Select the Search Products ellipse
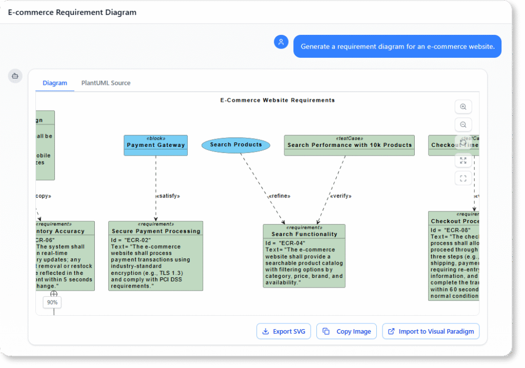Image resolution: width=525 pixels, height=368 pixels. [x=236, y=145]
